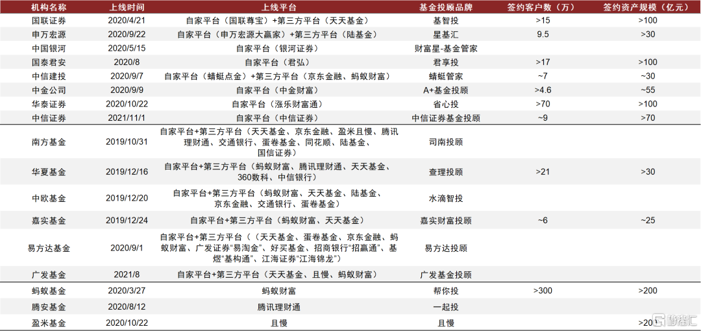Click the date 2019/12/24

[x=127, y=221]
